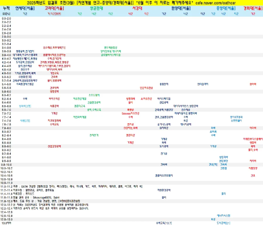Click the '9.8~10.0' row label
The height and width of the screenshot is (225, 263).
(6, 165)
